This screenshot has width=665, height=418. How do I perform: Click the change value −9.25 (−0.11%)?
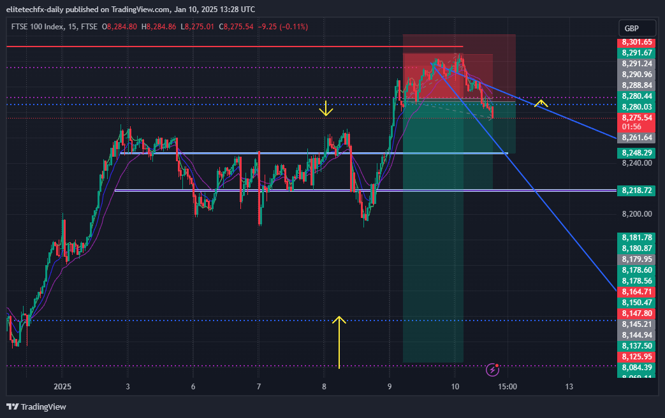click(283, 27)
